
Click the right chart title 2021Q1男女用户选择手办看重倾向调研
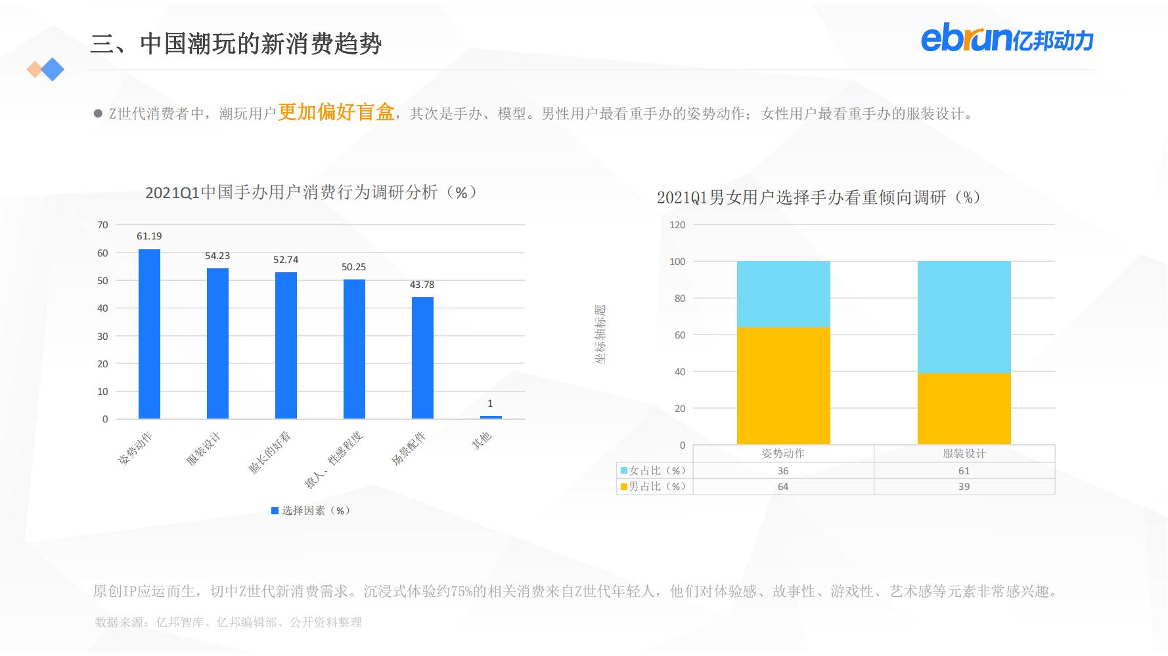click(819, 197)
